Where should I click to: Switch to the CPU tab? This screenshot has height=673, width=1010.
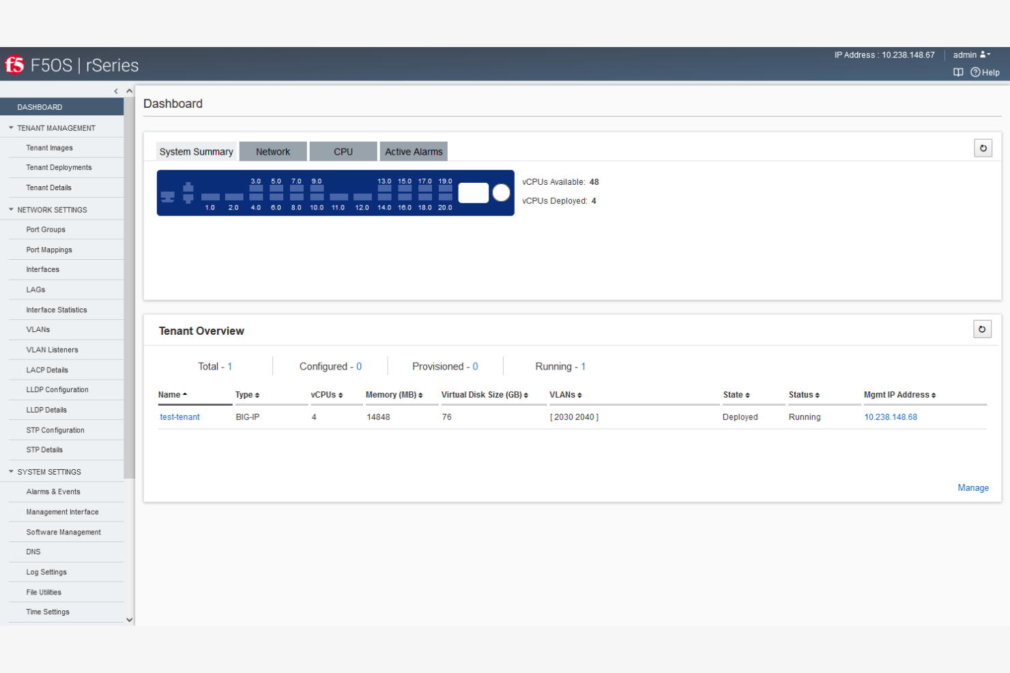pyautogui.click(x=343, y=151)
